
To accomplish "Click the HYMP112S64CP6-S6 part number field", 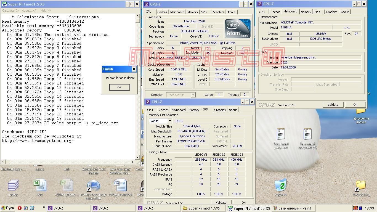I will [192, 141].
